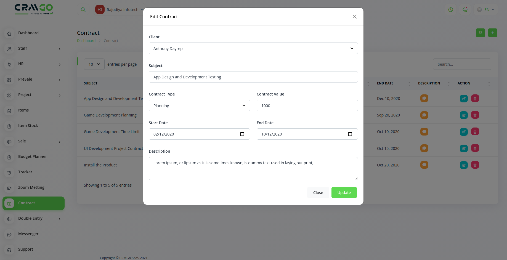This screenshot has width=507, height=260.
Task: Open the Client dropdown
Action: [x=253, y=49]
